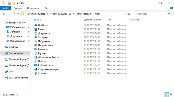Select the Сохраненные игры icon
This screenshot has height=97, width=174.
point(36,69)
